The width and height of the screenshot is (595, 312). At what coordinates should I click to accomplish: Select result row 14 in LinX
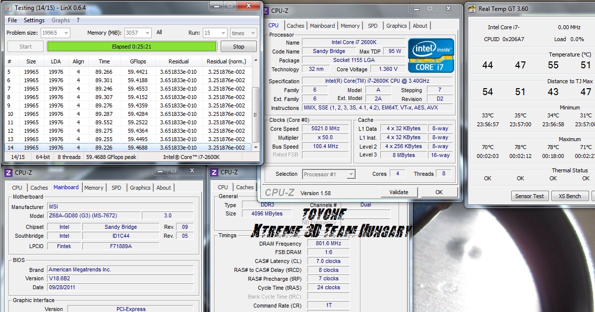click(128, 148)
